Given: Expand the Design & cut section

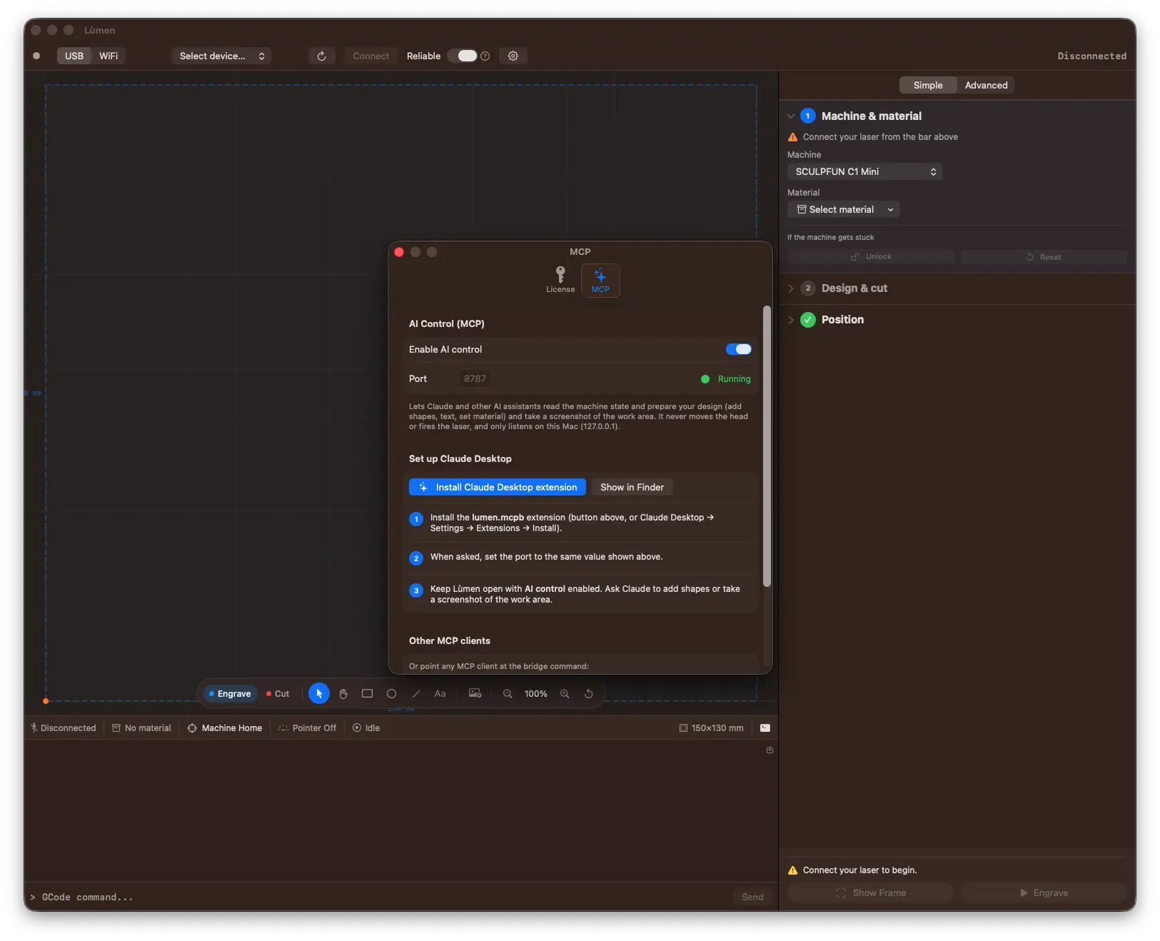Looking at the screenshot, I should tap(791, 288).
